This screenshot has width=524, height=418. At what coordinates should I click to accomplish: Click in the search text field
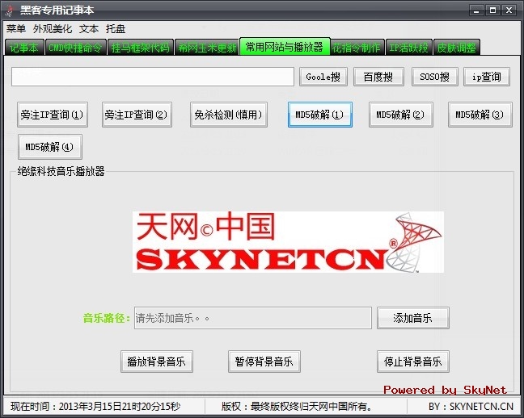[153, 77]
